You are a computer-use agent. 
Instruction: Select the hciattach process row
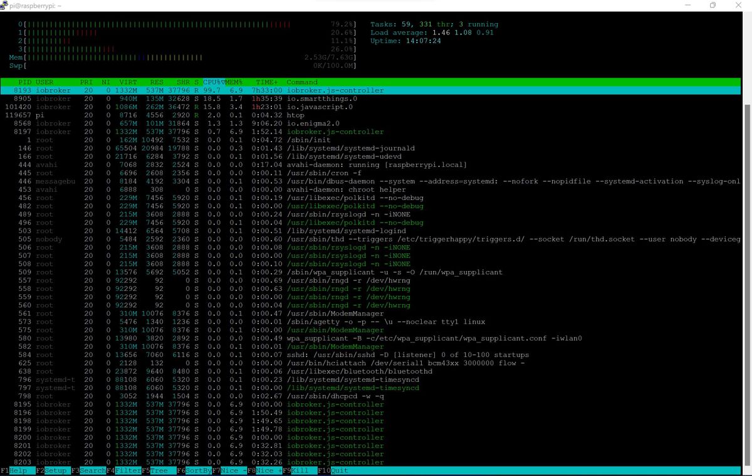point(370,363)
